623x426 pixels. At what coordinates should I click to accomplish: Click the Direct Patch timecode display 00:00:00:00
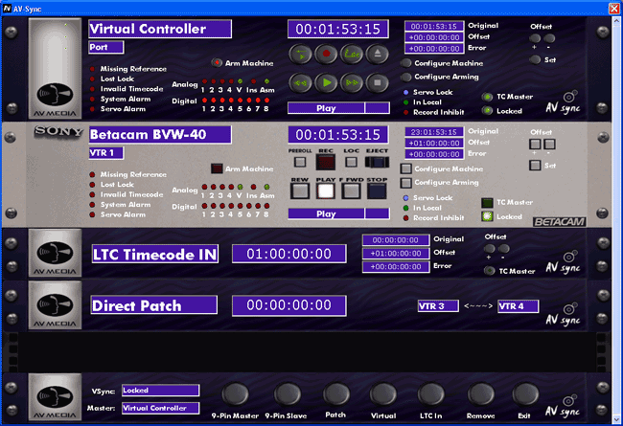[288, 305]
